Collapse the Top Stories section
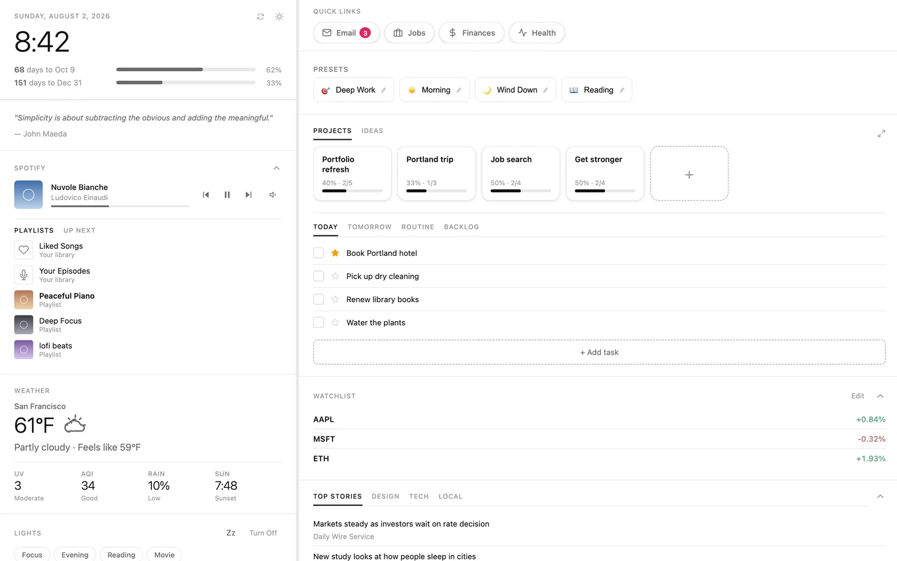 [x=880, y=496]
